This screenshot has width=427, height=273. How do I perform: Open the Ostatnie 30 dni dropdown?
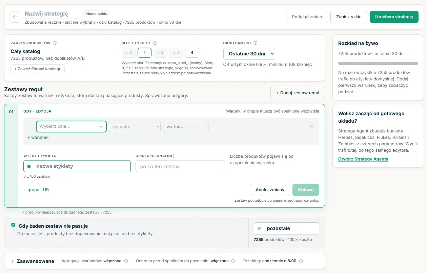(x=249, y=54)
